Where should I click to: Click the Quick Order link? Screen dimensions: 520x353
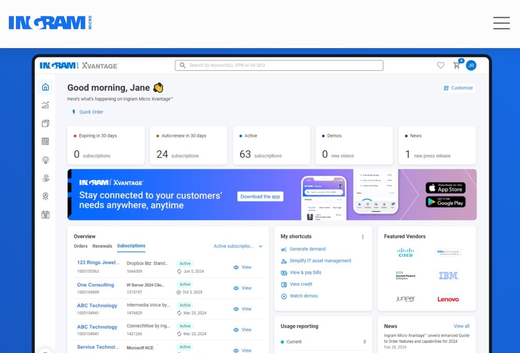(x=91, y=112)
